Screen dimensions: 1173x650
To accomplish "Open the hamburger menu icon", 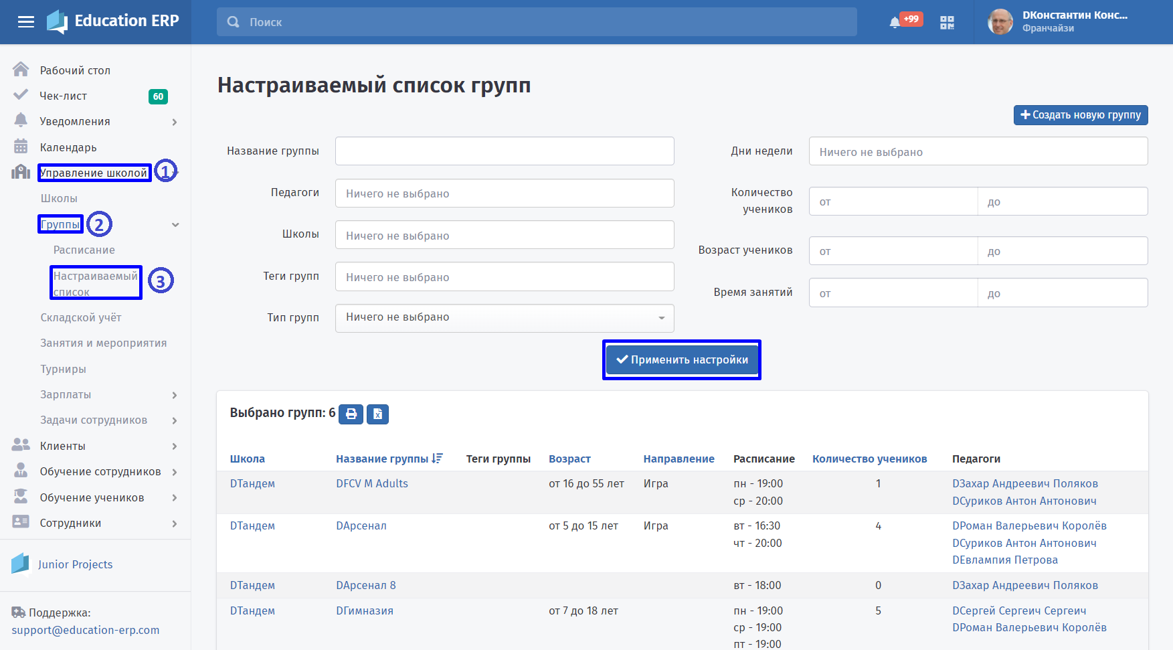I will click(26, 22).
